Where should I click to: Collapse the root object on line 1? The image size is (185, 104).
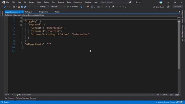[x=21, y=18]
